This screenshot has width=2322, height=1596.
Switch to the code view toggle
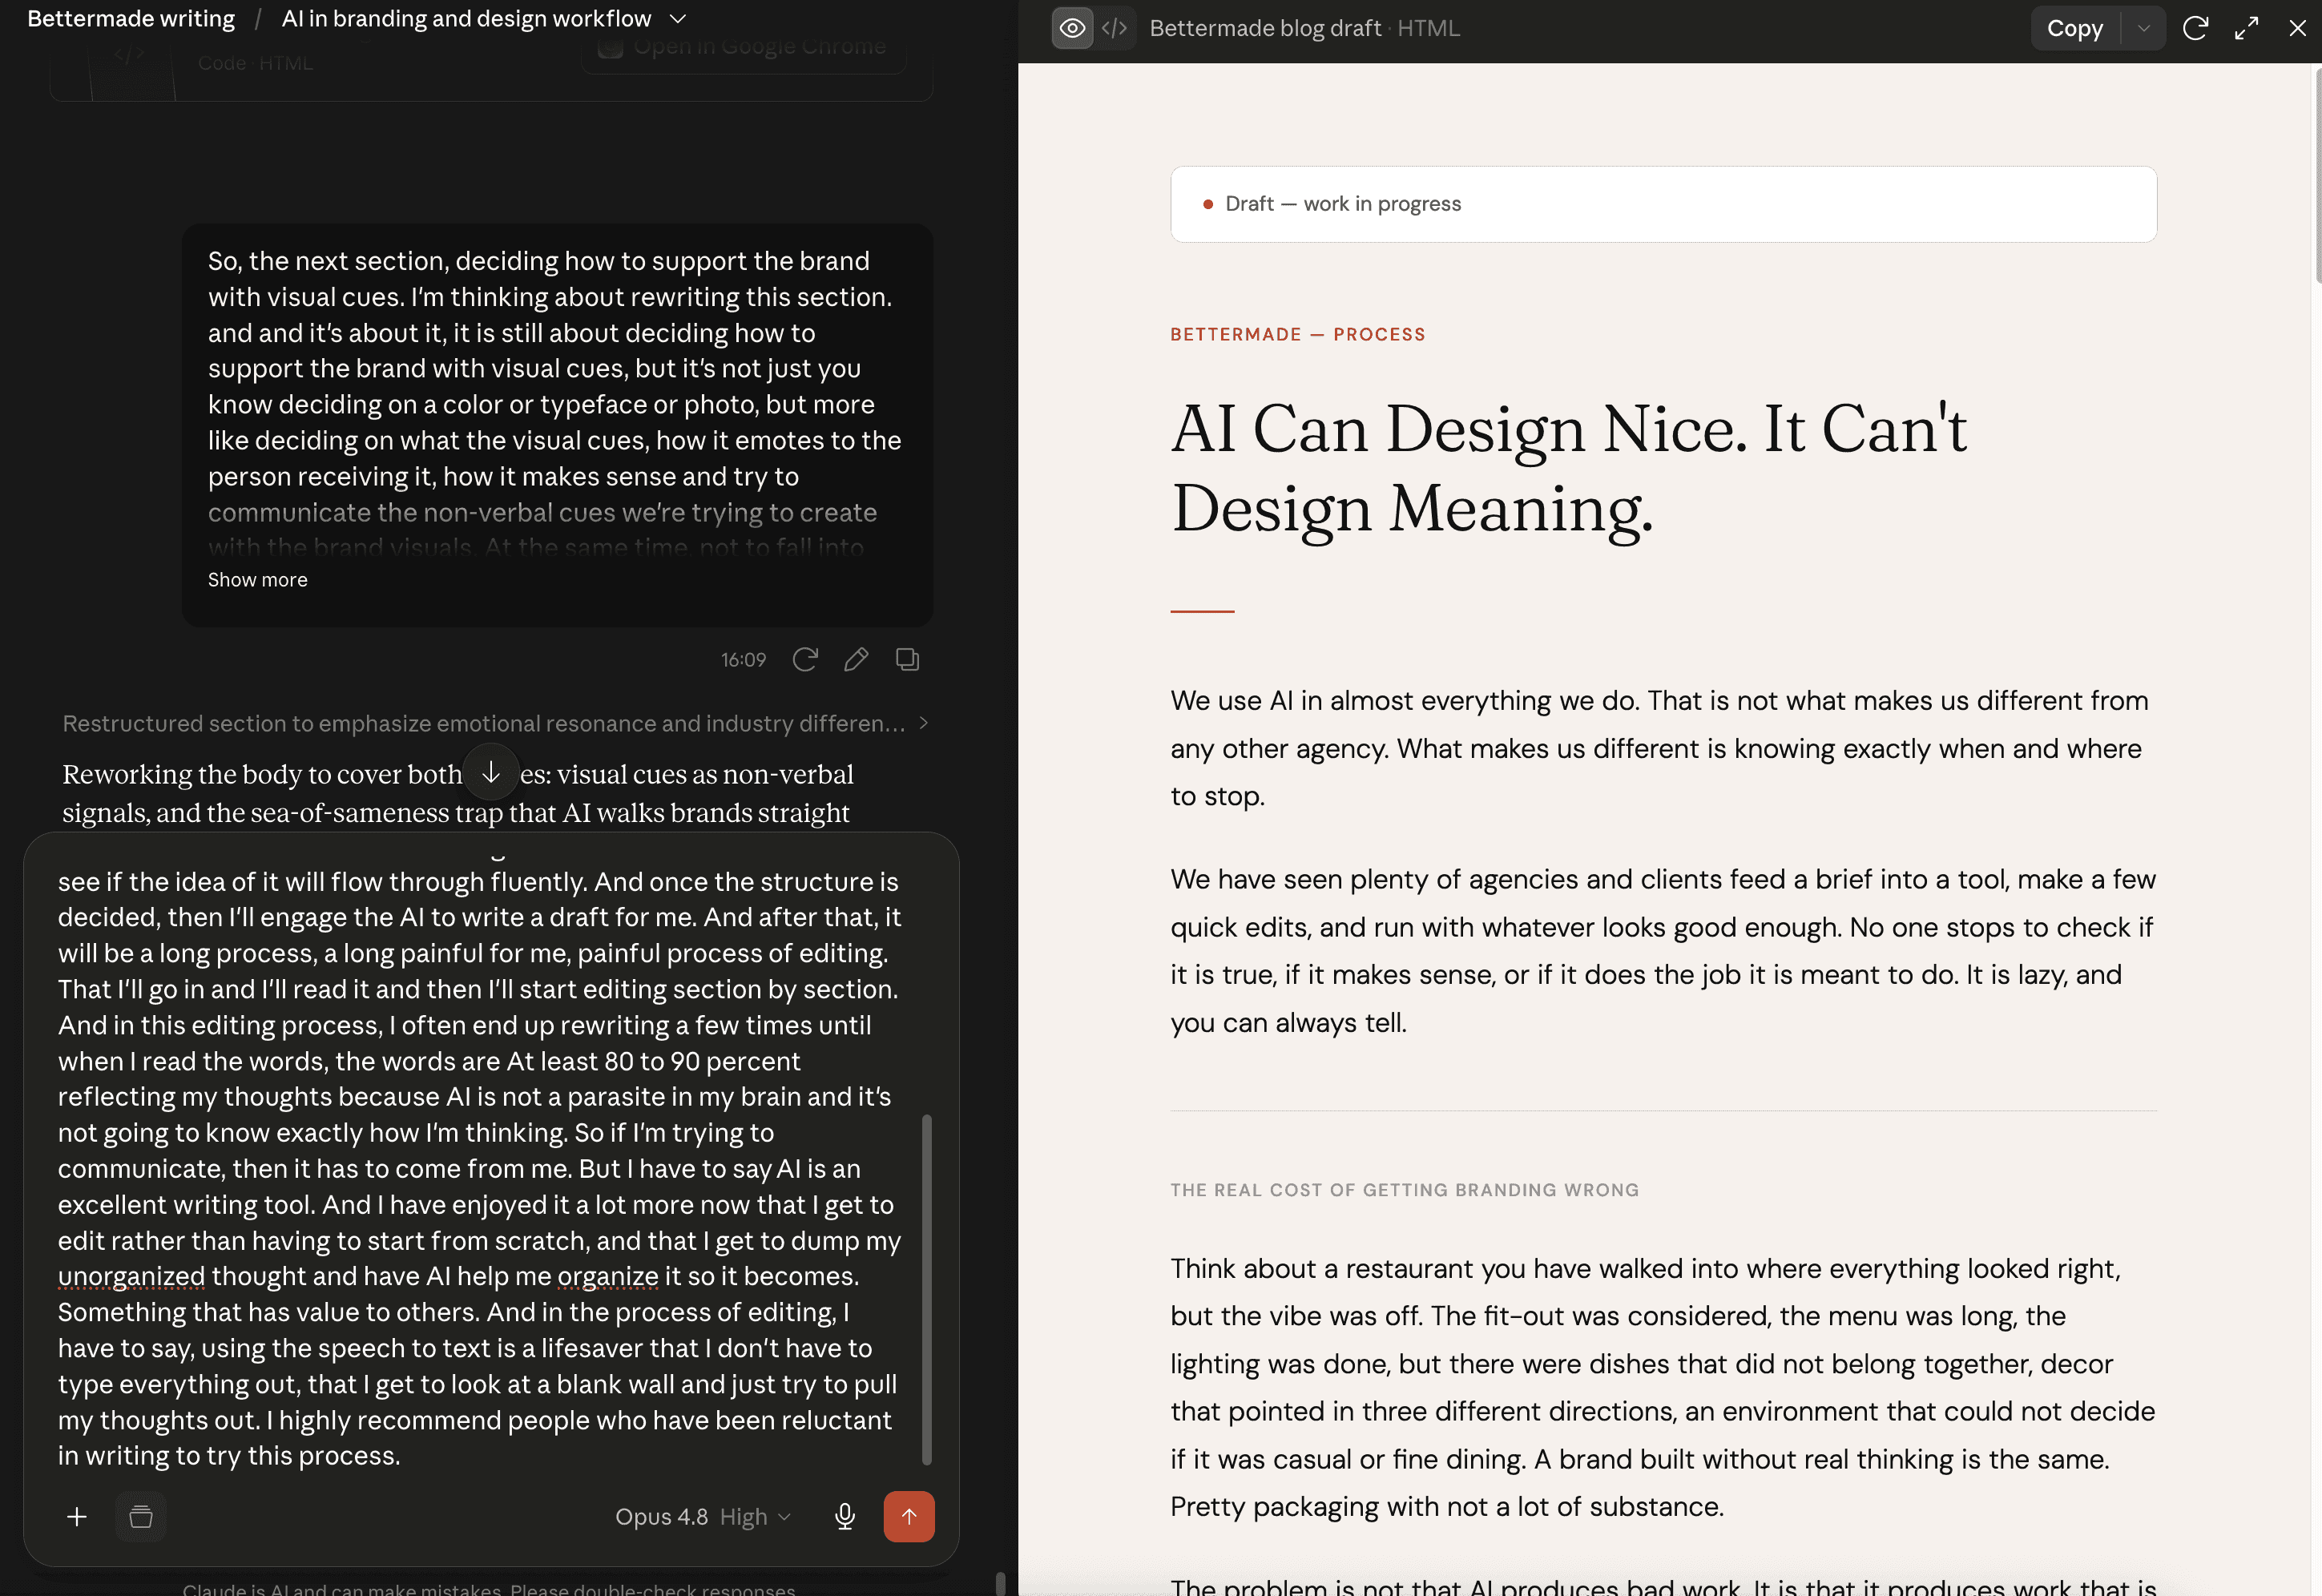(x=1114, y=28)
